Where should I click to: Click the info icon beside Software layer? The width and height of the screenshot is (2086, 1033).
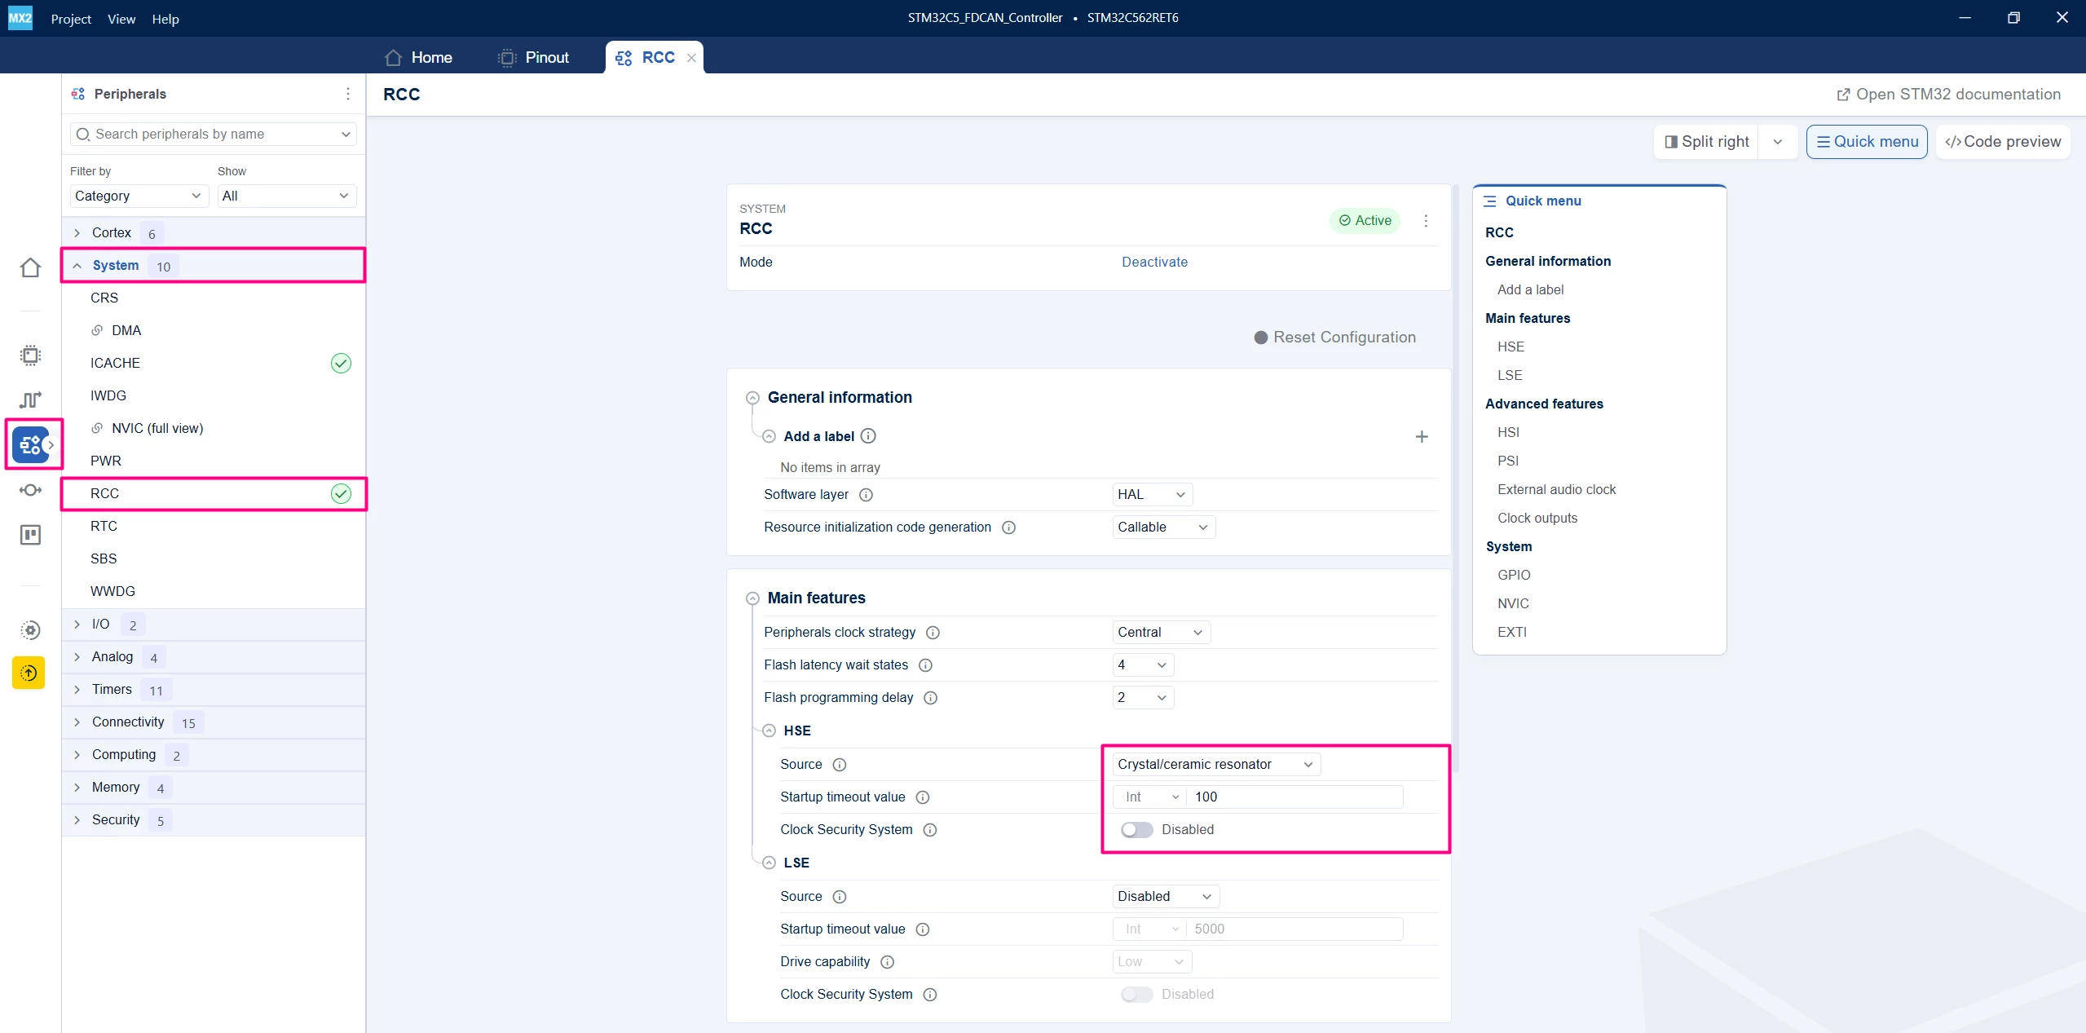pos(867,495)
